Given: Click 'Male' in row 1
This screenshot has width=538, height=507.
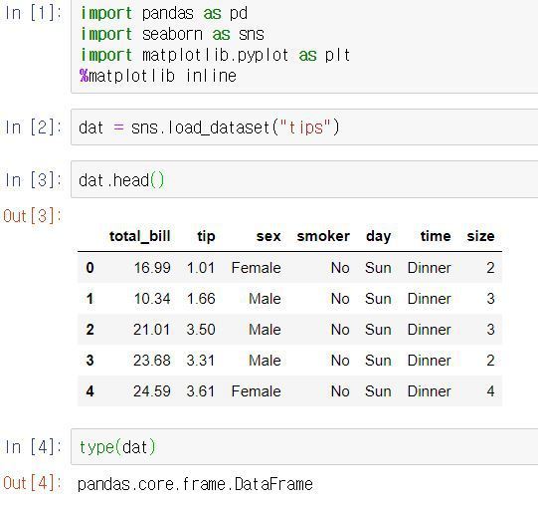Looking at the screenshot, I should 265,299.
